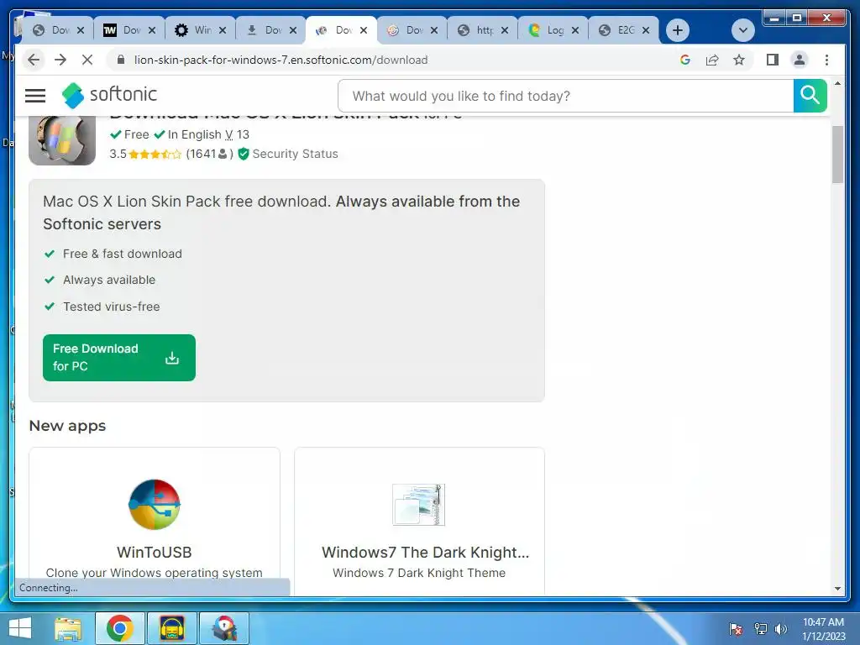Open Windows Start button

pyautogui.click(x=20, y=628)
